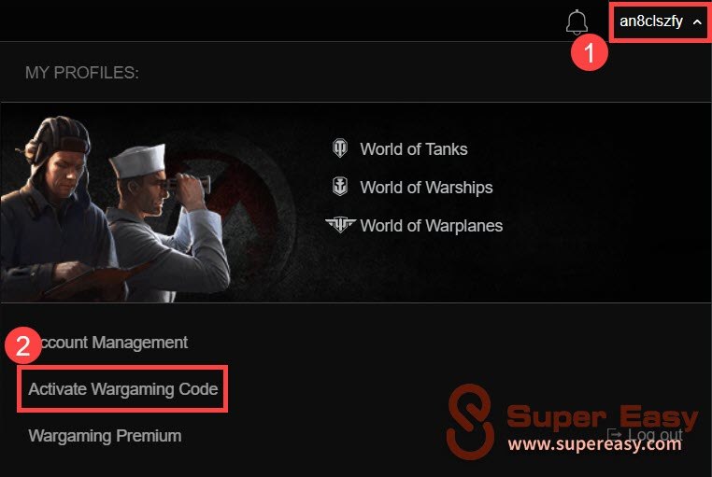Image resolution: width=712 pixels, height=477 pixels.
Task: Collapse the menu with the username chevron
Action: click(697, 21)
